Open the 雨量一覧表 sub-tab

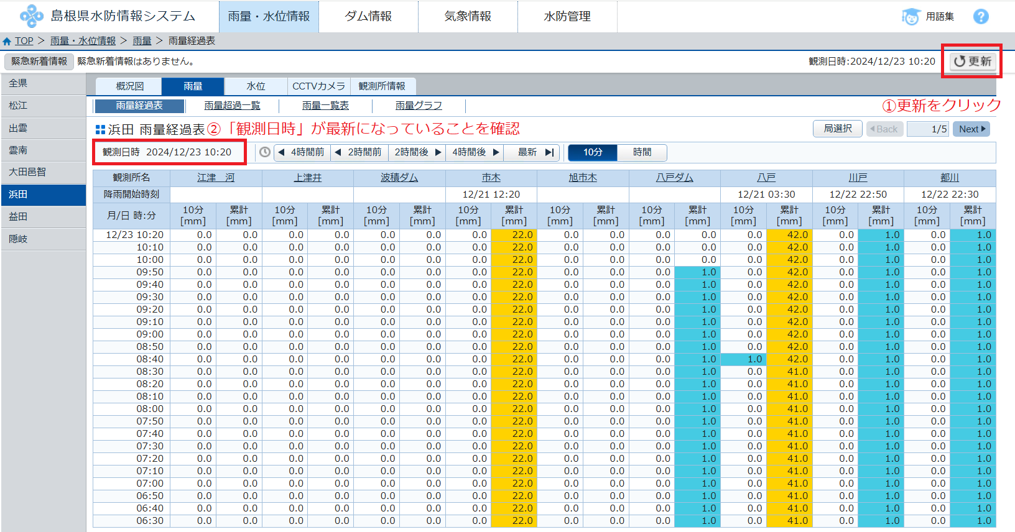coord(325,106)
